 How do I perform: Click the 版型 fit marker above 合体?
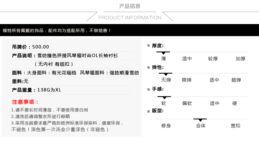(200, 120)
